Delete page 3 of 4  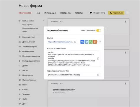point(126,83)
